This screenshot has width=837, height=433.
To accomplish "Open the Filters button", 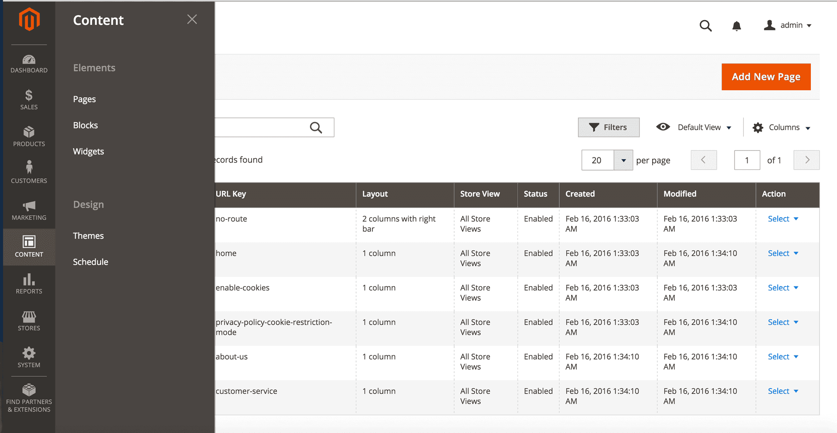I will tap(608, 127).
